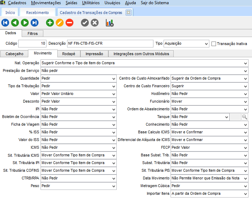252x200 pixels.
Task: Expand the Importar Itens dropdown
Action: (x=246, y=194)
